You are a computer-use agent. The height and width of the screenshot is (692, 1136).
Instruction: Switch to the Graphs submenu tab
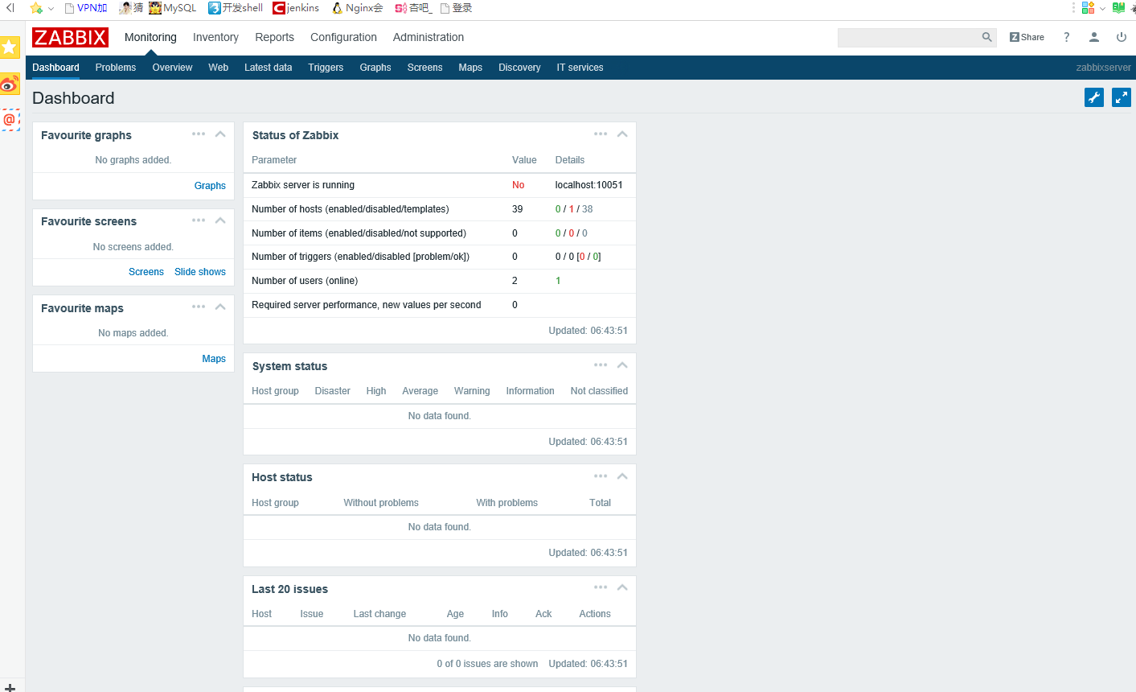click(375, 68)
